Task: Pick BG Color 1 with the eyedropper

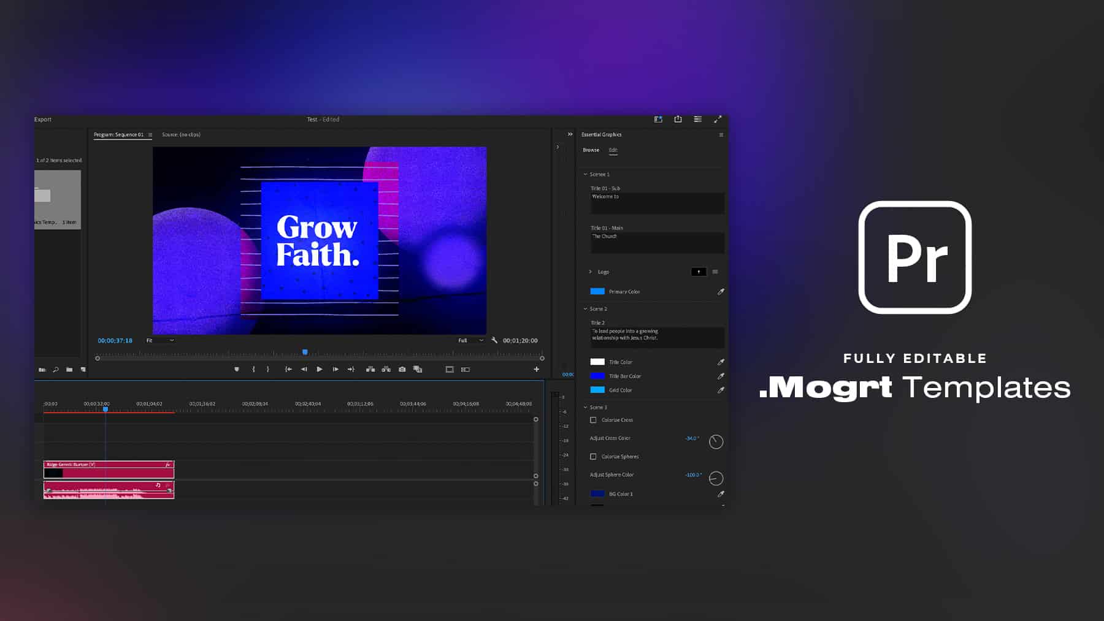Action: click(721, 494)
